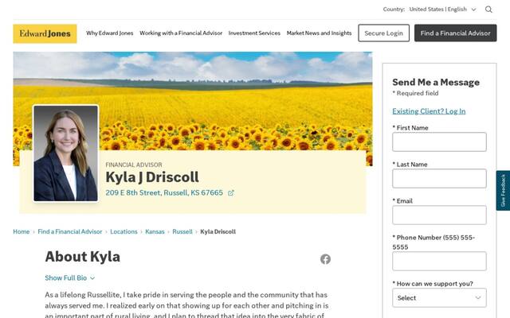
Task: Focus the Last Name field
Action: [x=439, y=178]
